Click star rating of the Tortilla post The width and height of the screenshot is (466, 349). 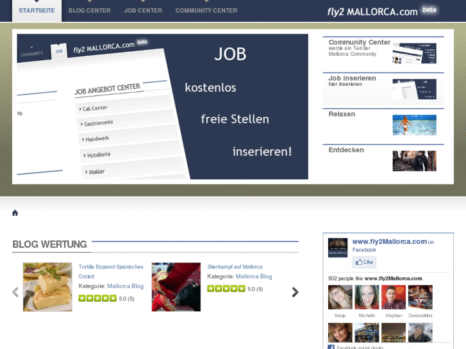[97, 298]
